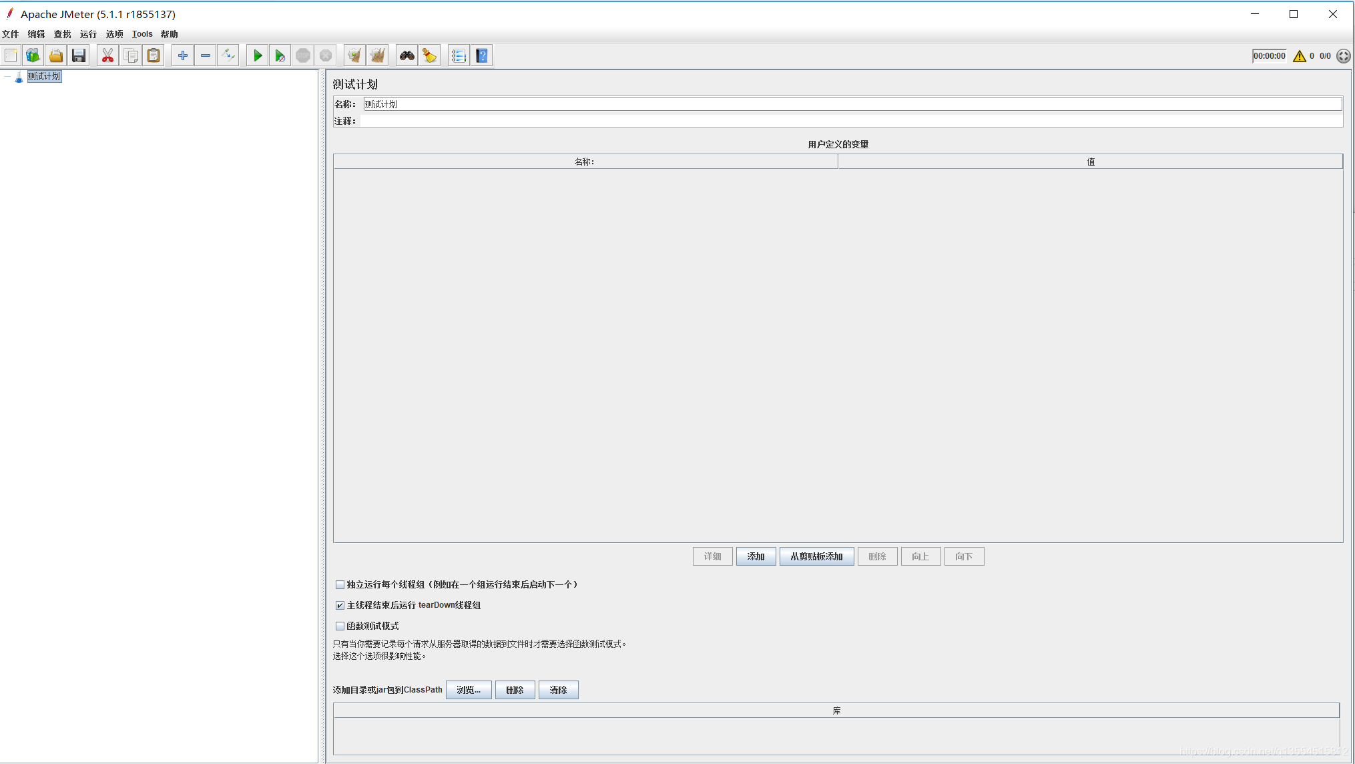Viewport: 1355px width, 764px height.
Task: Select 测试计划 node in tree
Action: (x=44, y=77)
